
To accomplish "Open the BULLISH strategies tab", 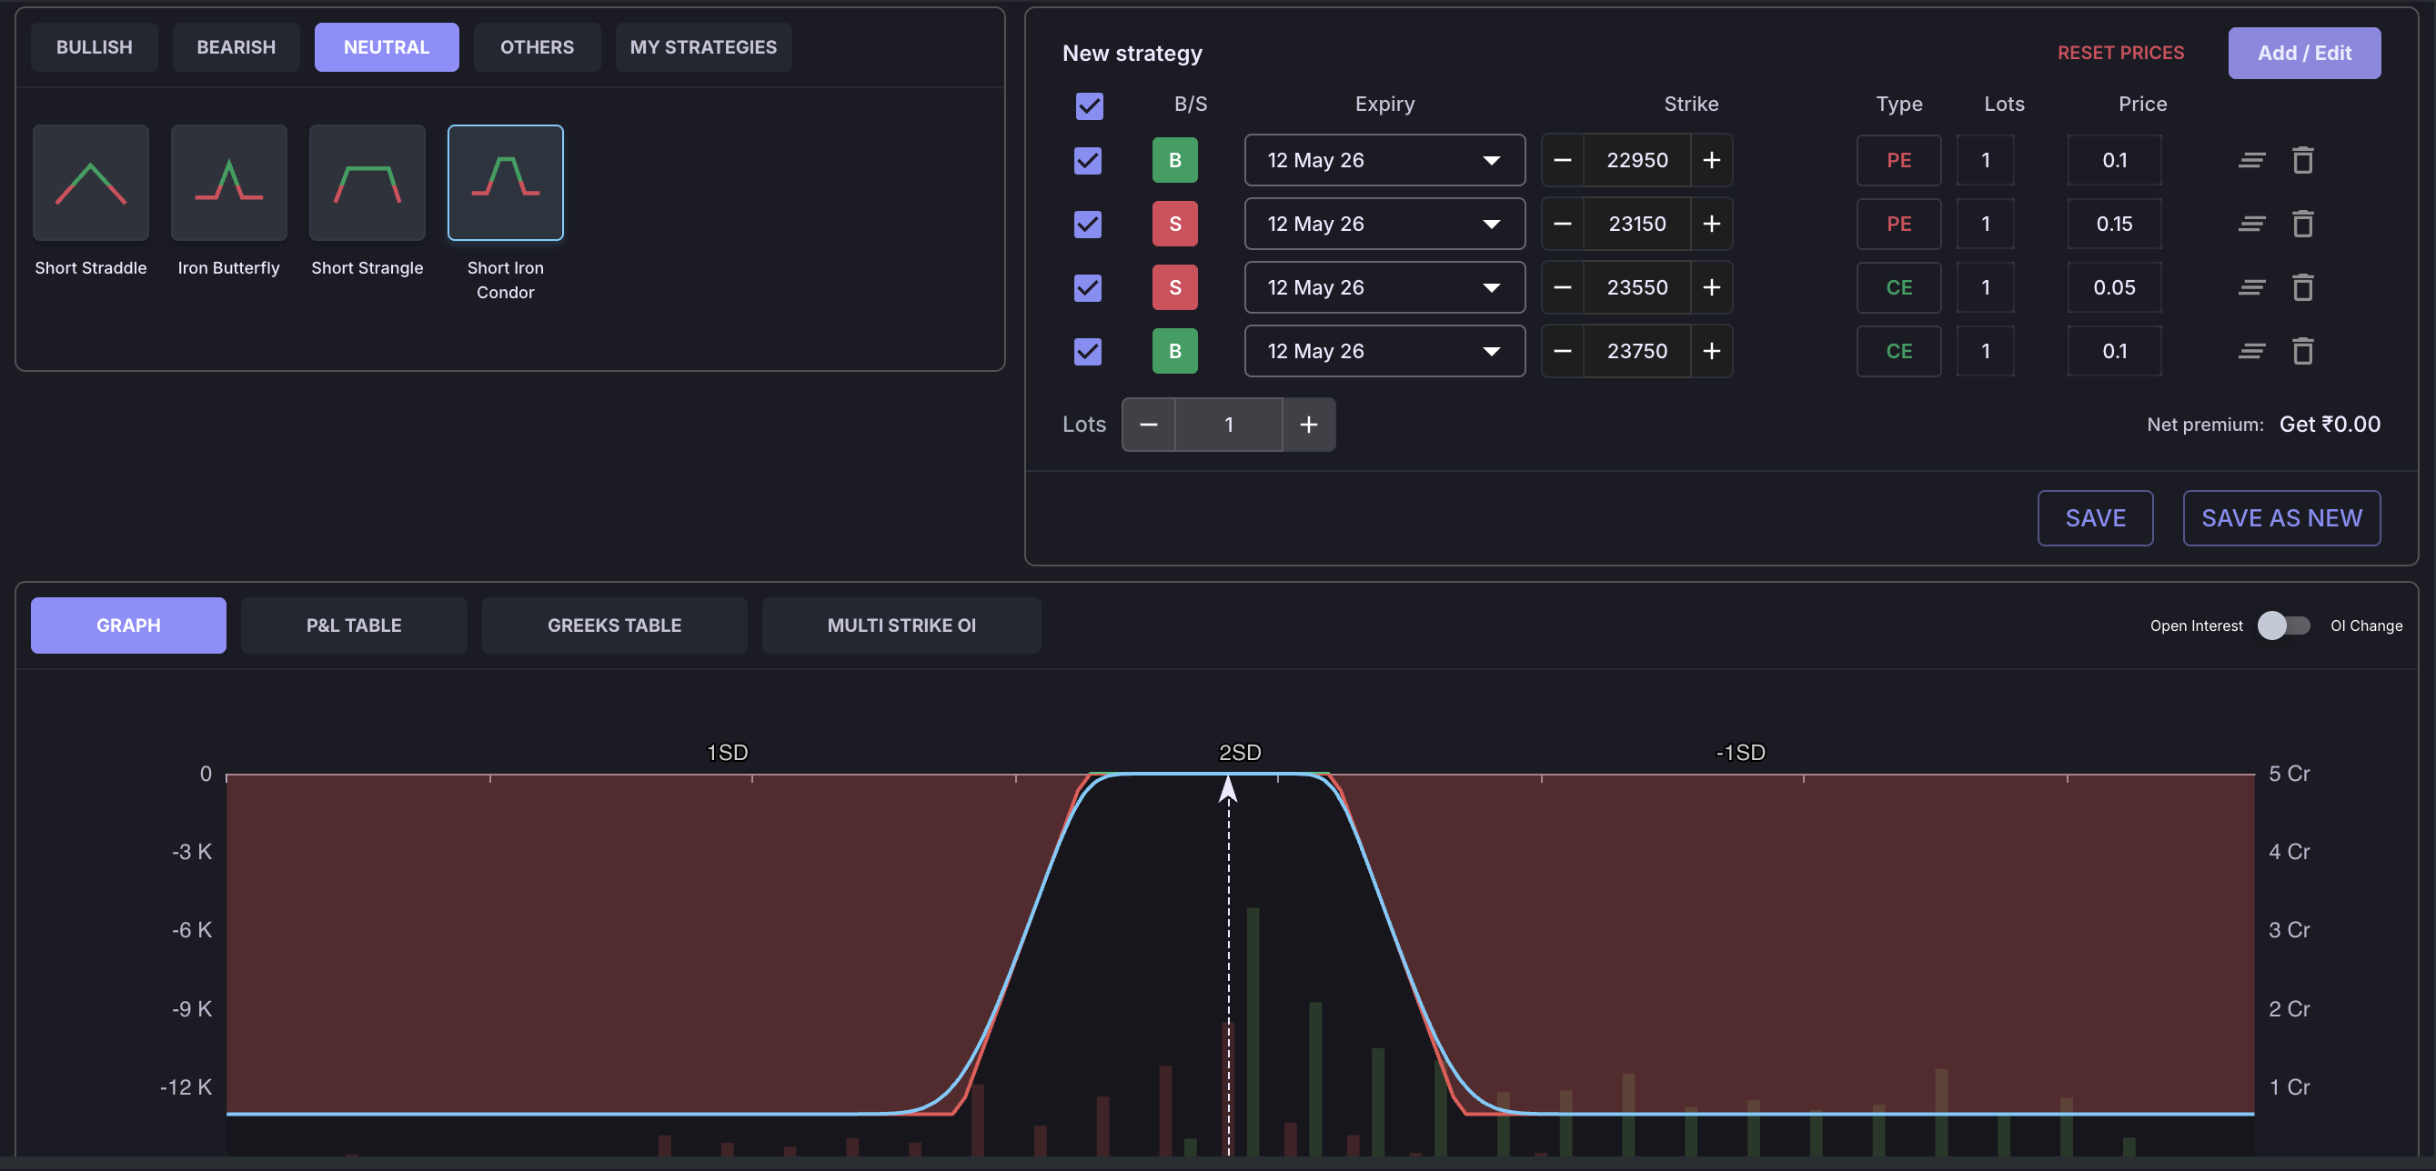I will click(94, 47).
